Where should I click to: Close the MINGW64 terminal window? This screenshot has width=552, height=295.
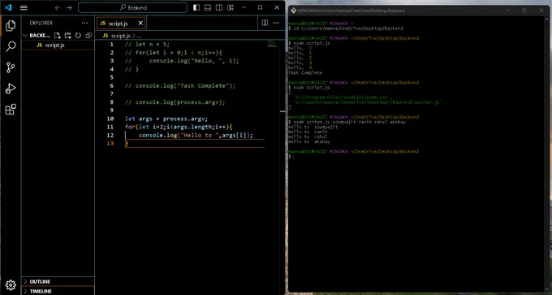tap(541, 11)
